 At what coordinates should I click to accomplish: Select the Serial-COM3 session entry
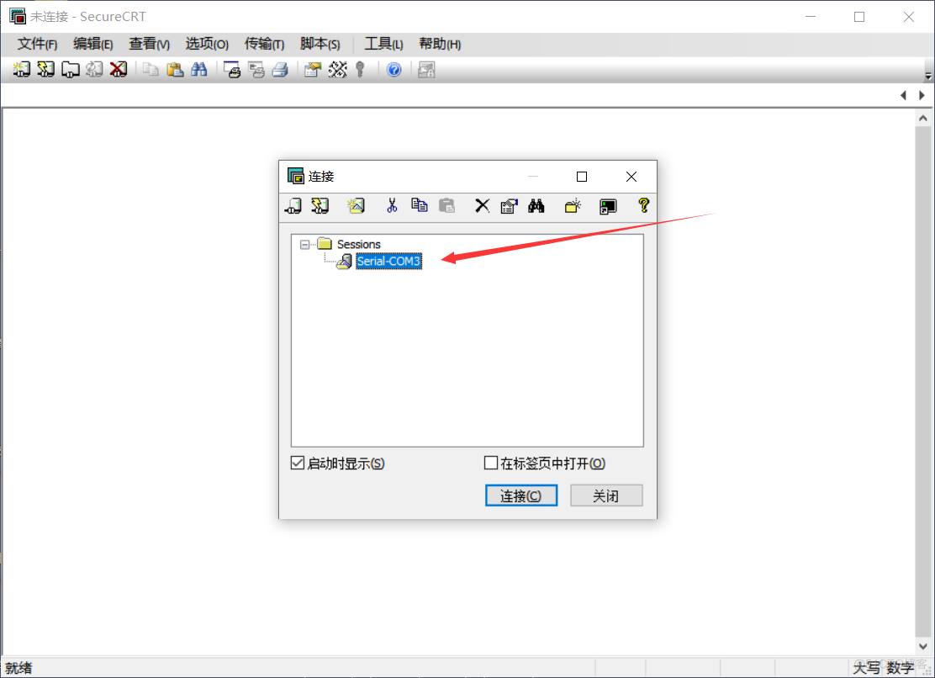click(x=388, y=261)
